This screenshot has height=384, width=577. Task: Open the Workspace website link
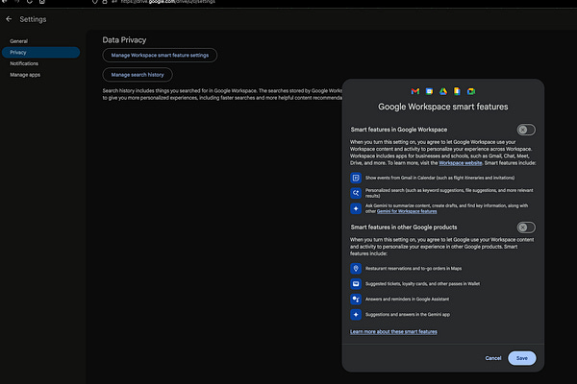[x=461, y=163]
